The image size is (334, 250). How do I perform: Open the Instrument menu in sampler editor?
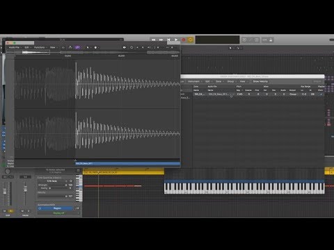pyautogui.click(x=194, y=81)
